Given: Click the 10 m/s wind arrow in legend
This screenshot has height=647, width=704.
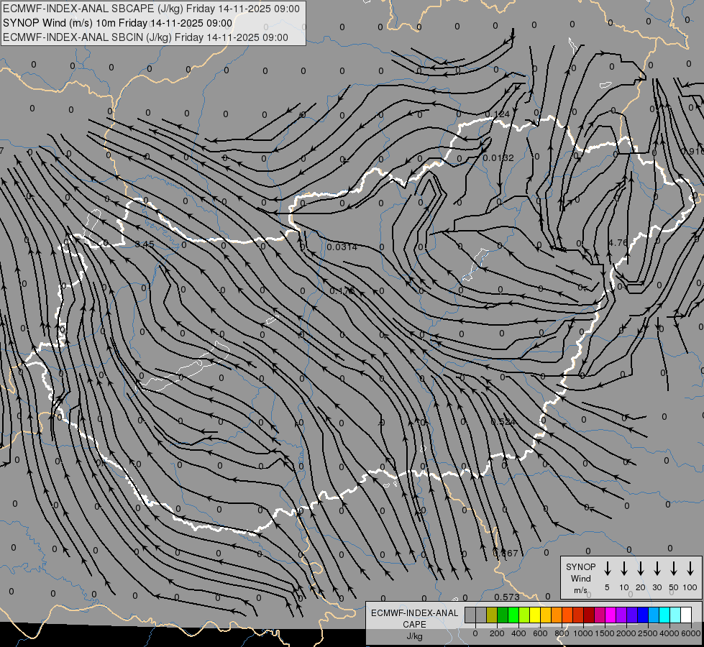Looking at the screenshot, I should tap(623, 569).
